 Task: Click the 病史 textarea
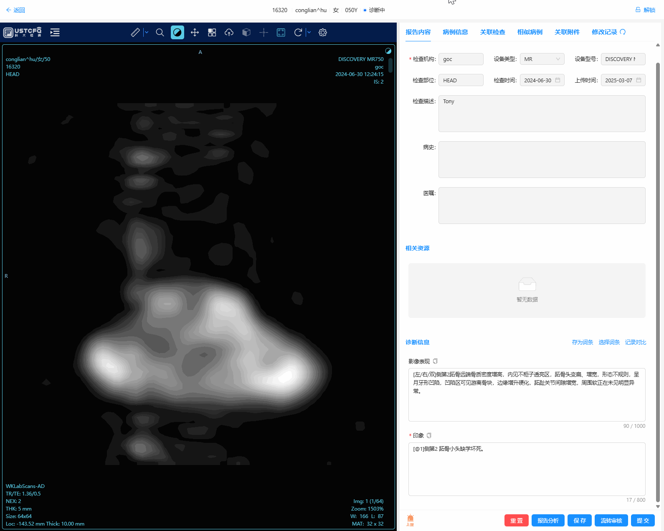click(542, 160)
